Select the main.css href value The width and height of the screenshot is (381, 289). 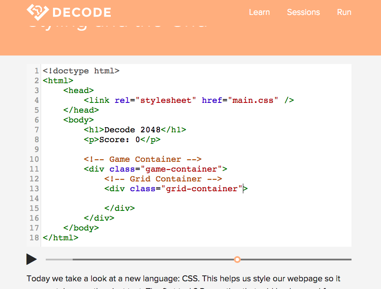(x=253, y=100)
